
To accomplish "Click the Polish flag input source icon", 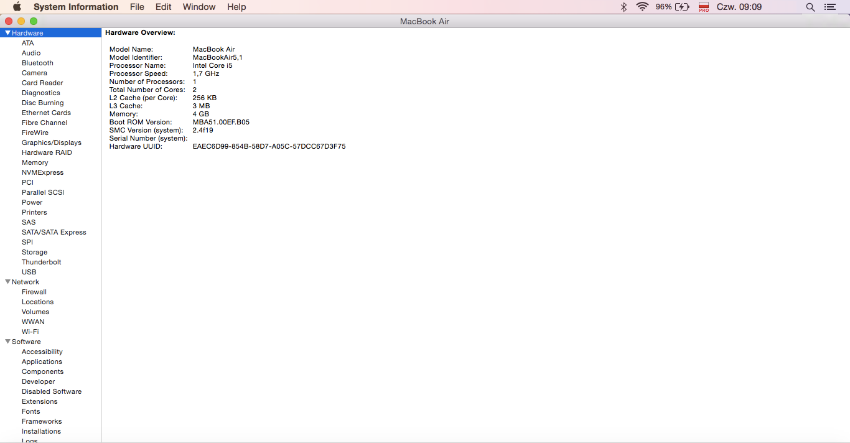I will tap(704, 7).
